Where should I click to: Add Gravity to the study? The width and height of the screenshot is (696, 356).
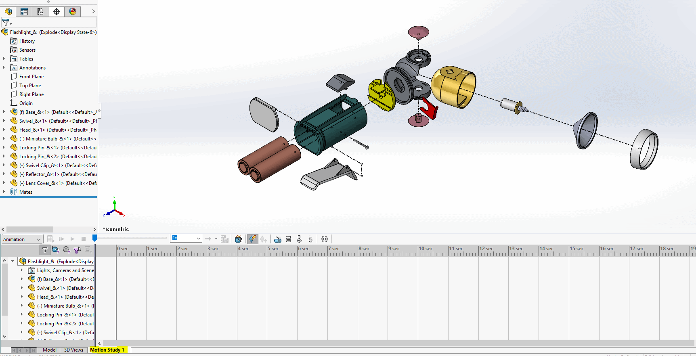(310, 239)
